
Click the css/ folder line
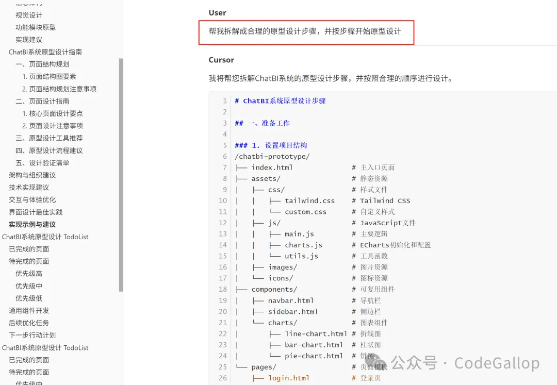pyautogui.click(x=276, y=190)
